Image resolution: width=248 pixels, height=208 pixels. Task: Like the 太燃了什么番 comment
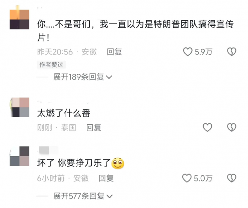click(207, 127)
